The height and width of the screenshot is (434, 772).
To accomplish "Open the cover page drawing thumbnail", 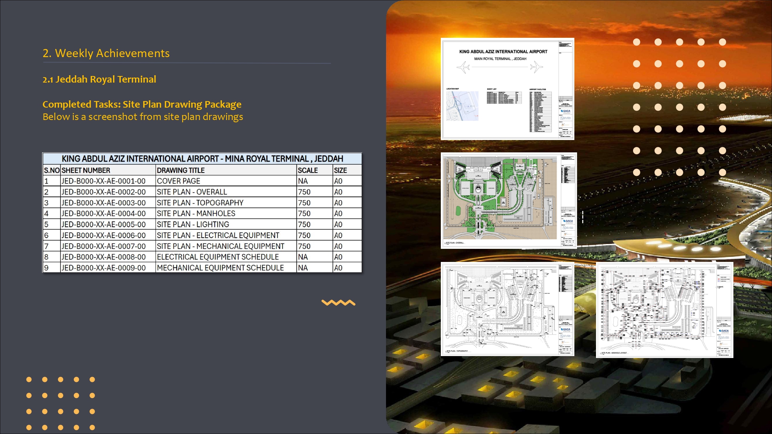I will 508,89.
